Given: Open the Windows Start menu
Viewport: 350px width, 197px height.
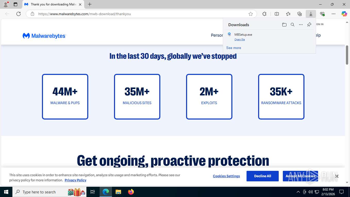Looking at the screenshot, I should 6,192.
